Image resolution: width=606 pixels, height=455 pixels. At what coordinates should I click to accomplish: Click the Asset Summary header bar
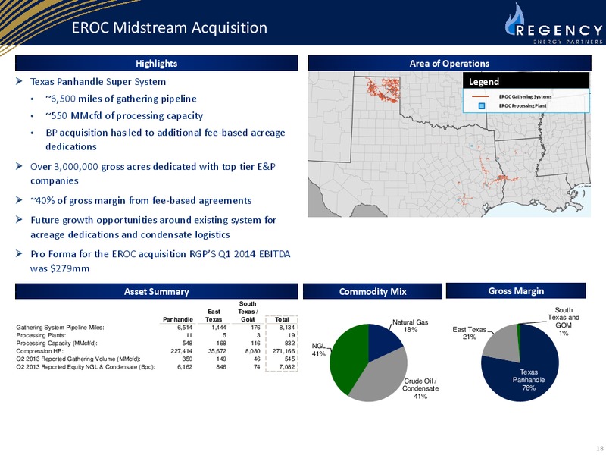tap(157, 291)
